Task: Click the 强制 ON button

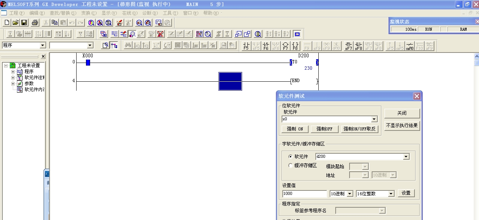Action: point(295,129)
